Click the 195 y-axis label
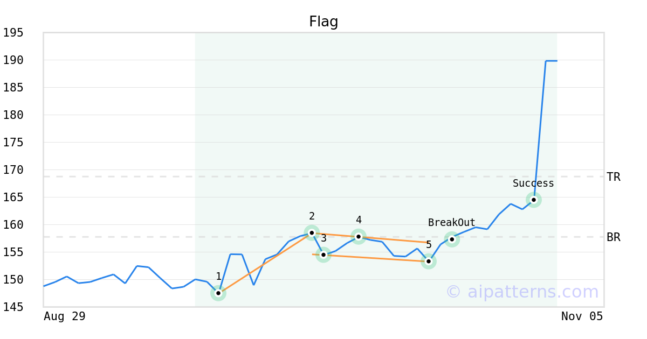This screenshot has width=647, height=339. tap(13, 33)
